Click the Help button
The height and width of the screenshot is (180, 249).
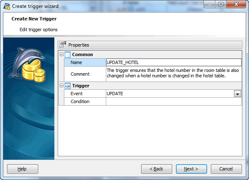click(22, 169)
